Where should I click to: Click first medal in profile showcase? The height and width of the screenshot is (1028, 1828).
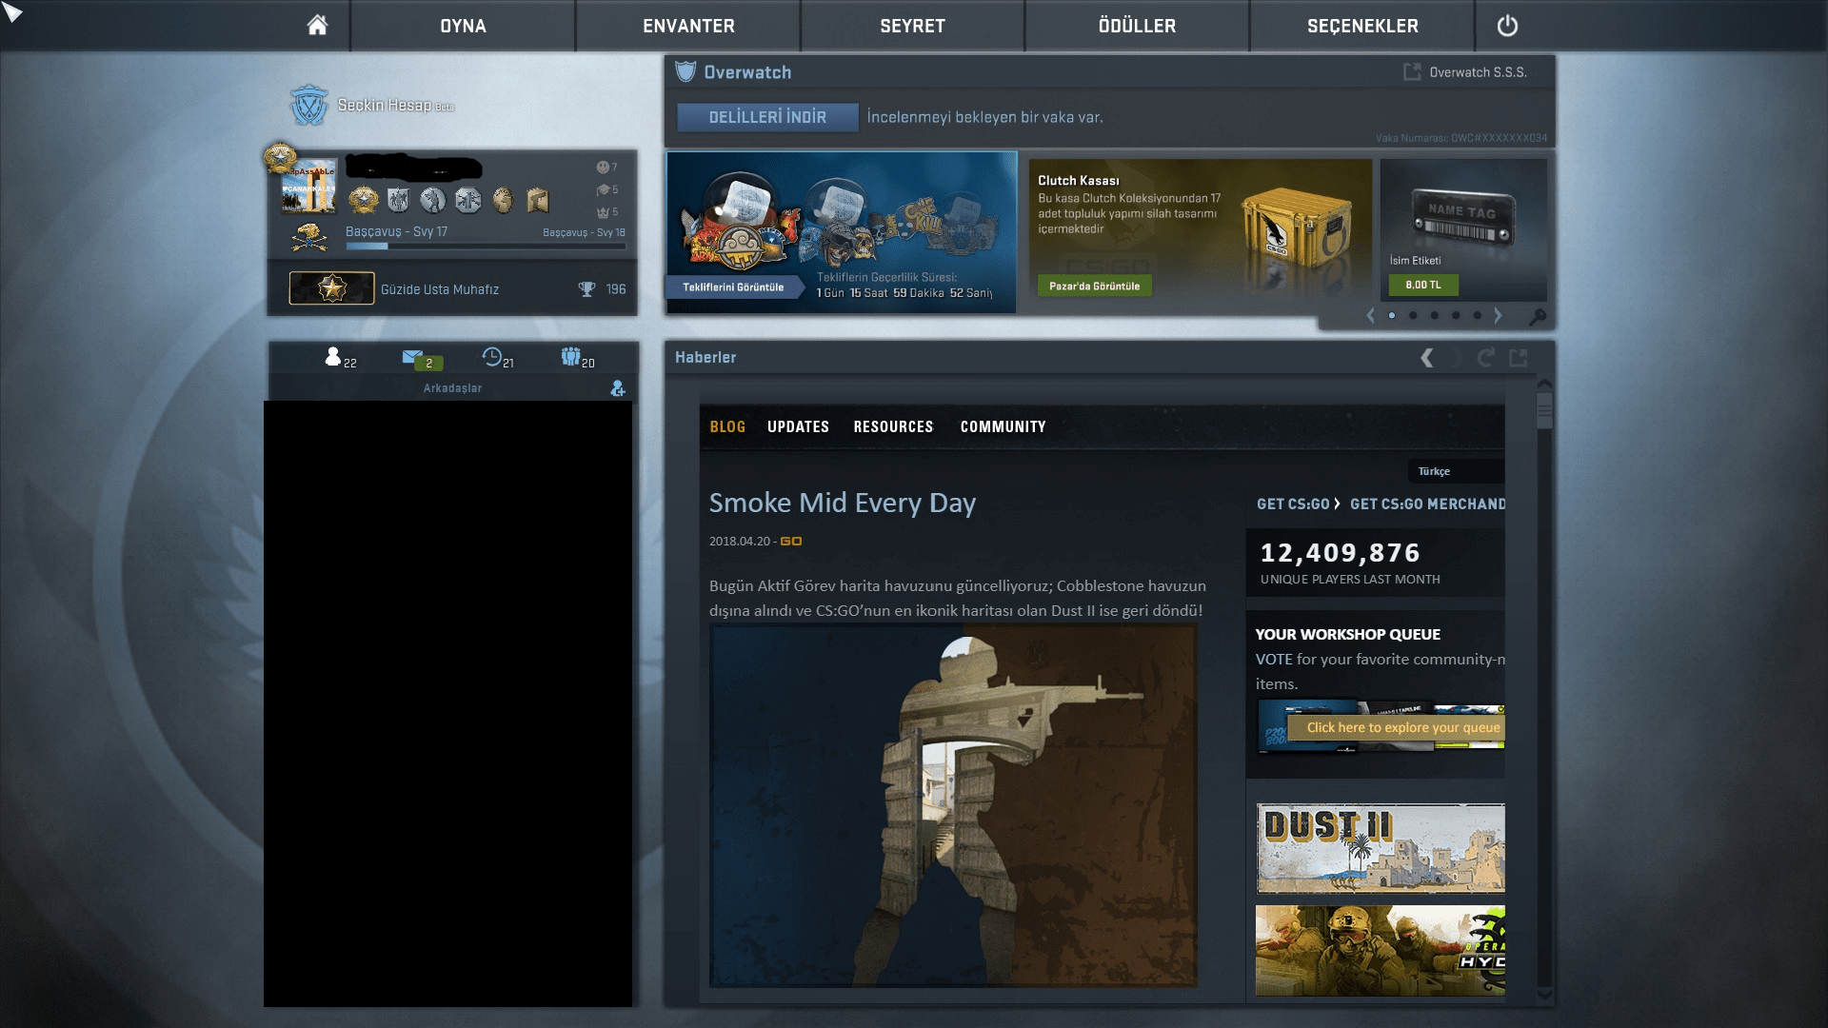(364, 200)
